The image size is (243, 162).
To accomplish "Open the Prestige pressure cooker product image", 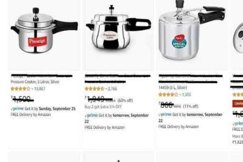I will click(44, 30).
